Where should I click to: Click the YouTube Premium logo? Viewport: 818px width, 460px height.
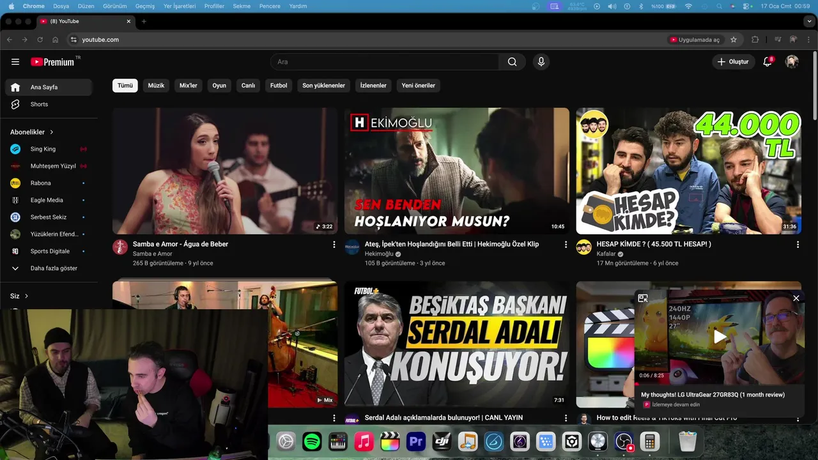point(53,62)
